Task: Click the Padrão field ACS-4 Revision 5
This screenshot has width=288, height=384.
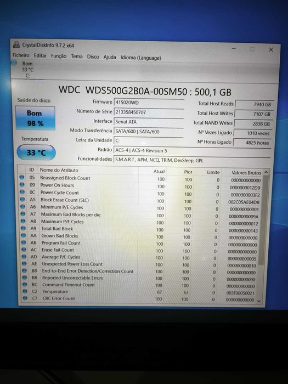Action: click(x=193, y=151)
